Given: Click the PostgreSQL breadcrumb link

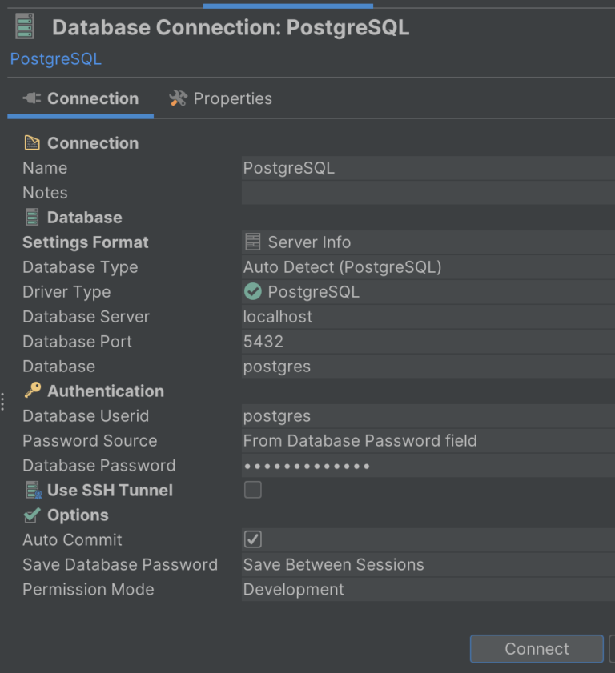Looking at the screenshot, I should click(56, 59).
